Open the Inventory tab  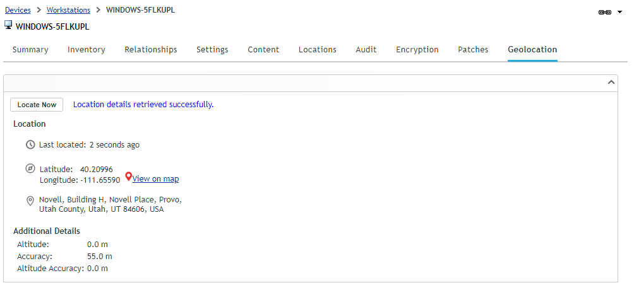pos(86,50)
